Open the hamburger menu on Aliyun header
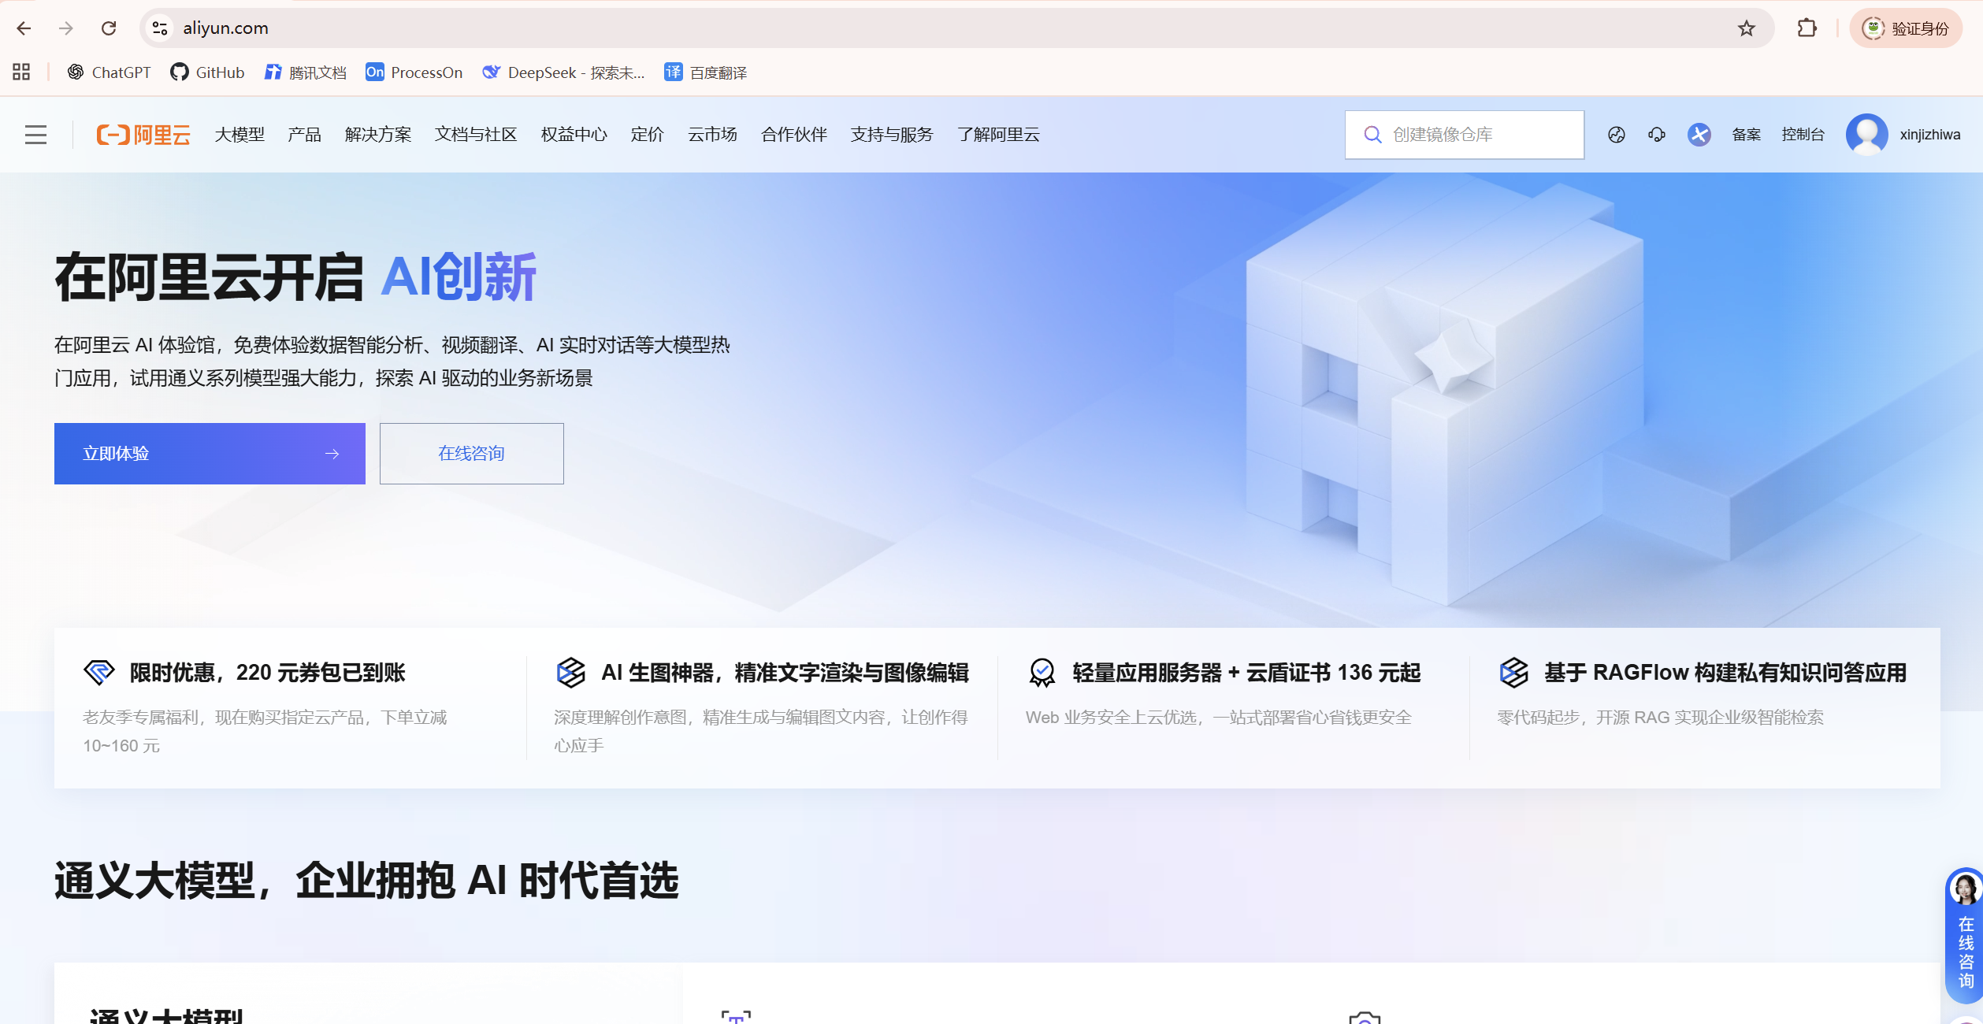 point(35,135)
